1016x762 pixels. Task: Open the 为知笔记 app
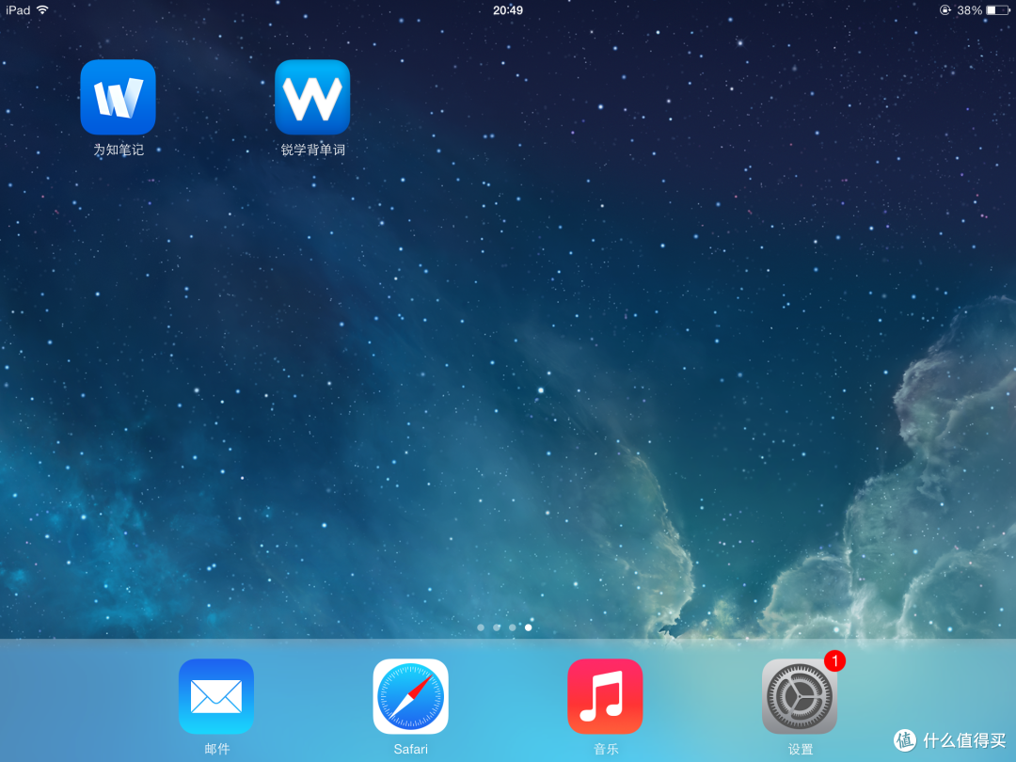point(118,97)
